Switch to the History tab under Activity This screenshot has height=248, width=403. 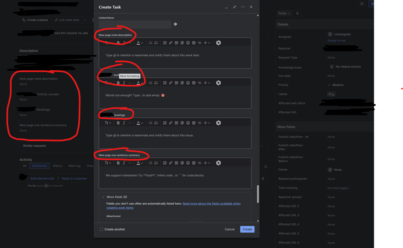(57, 165)
